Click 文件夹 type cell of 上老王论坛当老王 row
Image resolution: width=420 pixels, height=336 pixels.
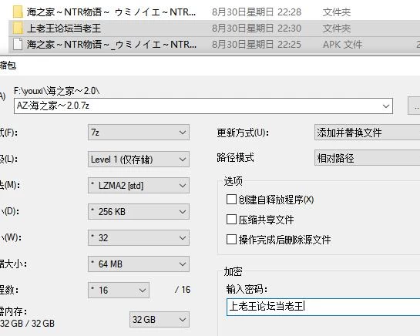337,29
